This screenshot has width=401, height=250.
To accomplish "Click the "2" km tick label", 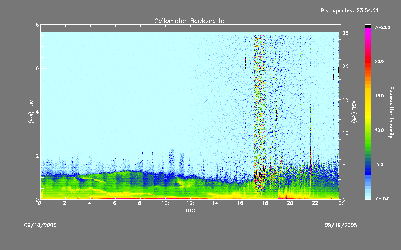I will pyautogui.click(x=37, y=156).
